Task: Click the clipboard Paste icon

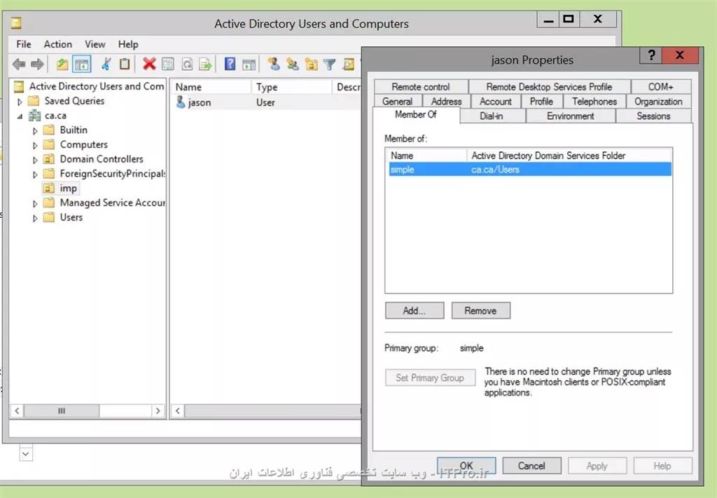Action: coord(125,64)
